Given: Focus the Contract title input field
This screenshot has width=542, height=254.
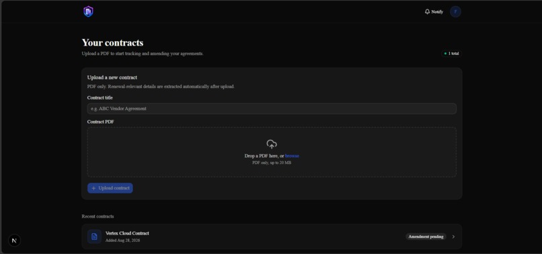Looking at the screenshot, I should tap(272, 108).
